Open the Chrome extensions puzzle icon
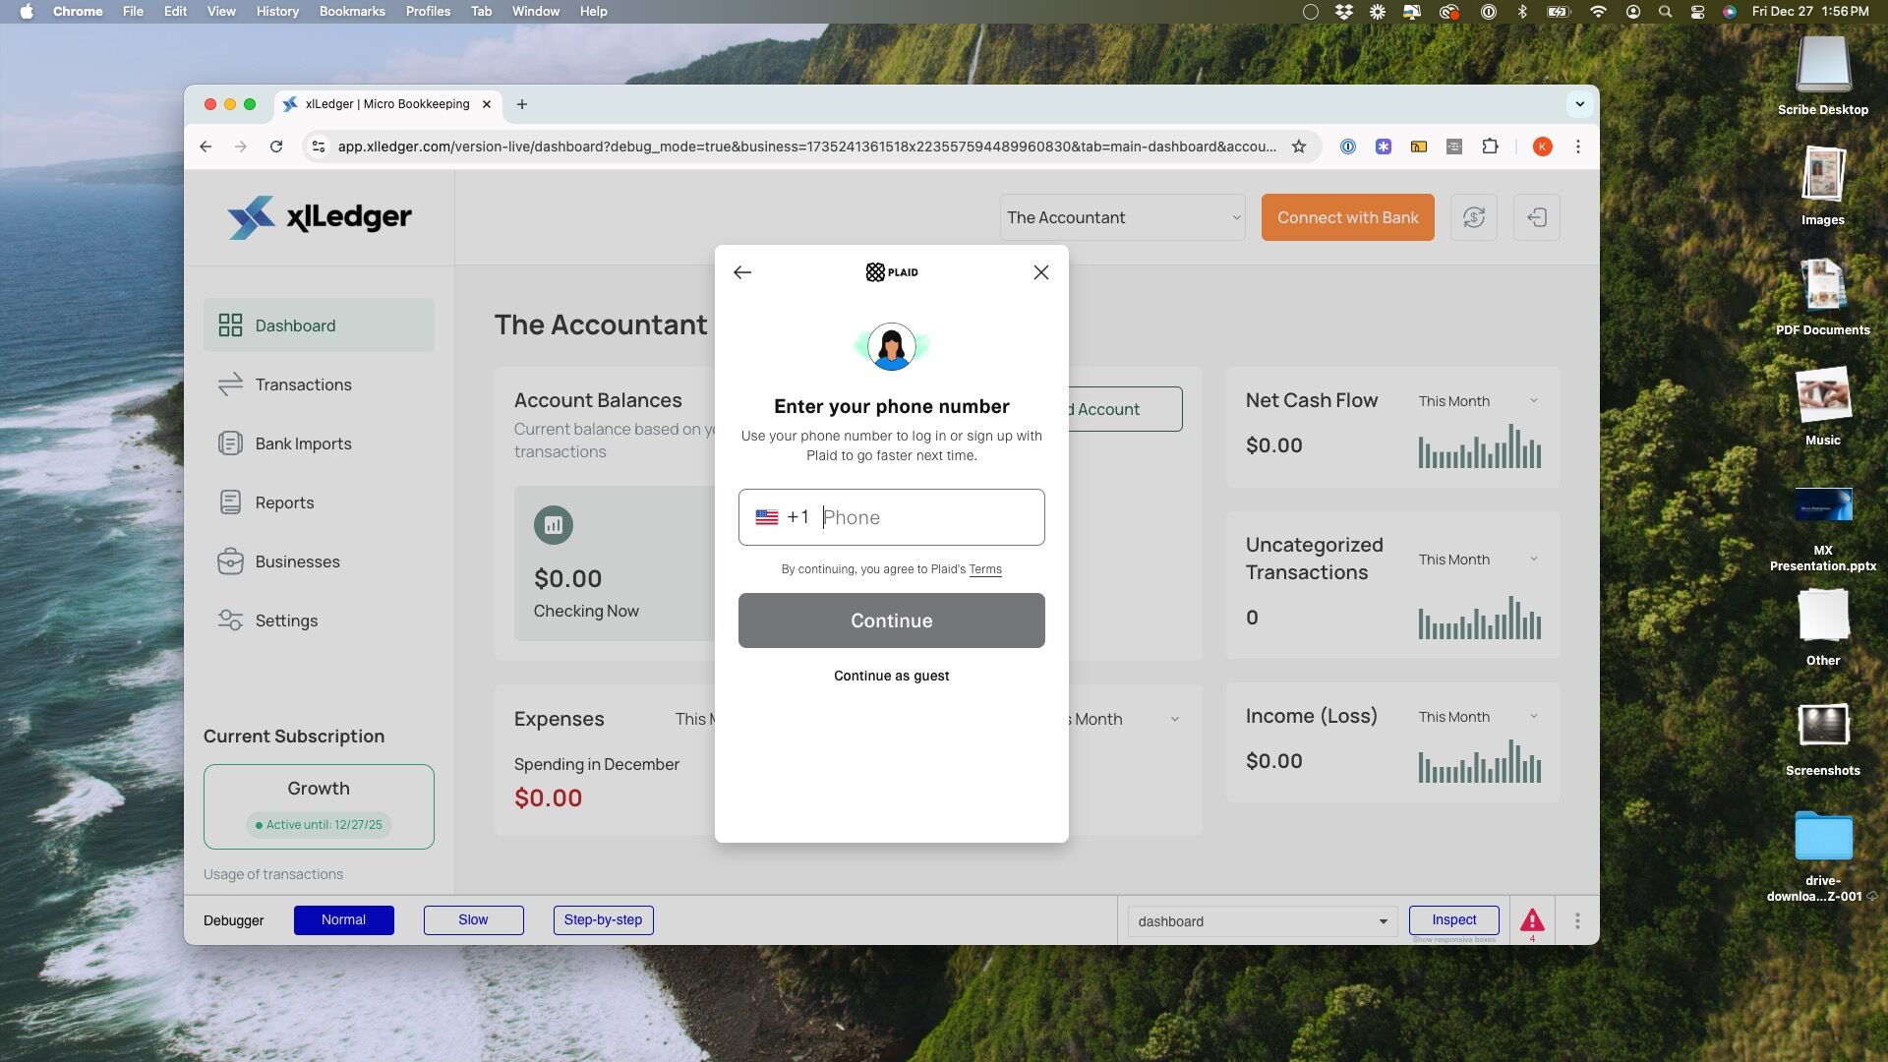 [x=1490, y=147]
